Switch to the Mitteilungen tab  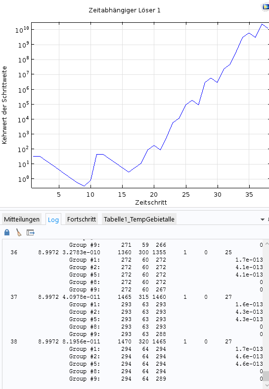pyautogui.click(x=22, y=220)
